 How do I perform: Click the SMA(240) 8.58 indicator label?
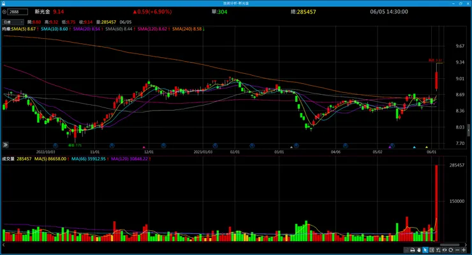(x=187, y=29)
